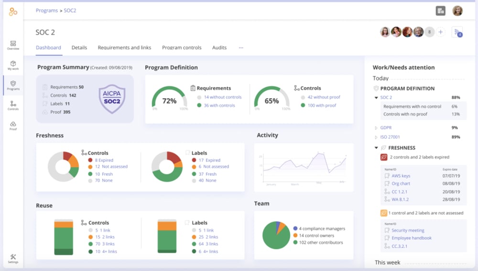Click the user profile avatar top right
The height and width of the screenshot is (271, 478).
(x=457, y=10)
